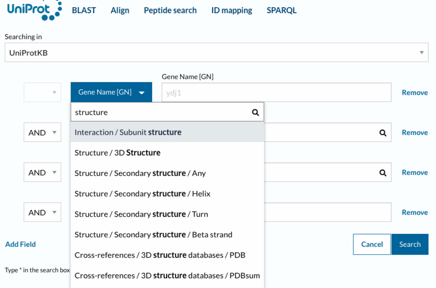This screenshot has height=288, width=436.
Task: Remove the fourth search row
Action: (x=415, y=212)
